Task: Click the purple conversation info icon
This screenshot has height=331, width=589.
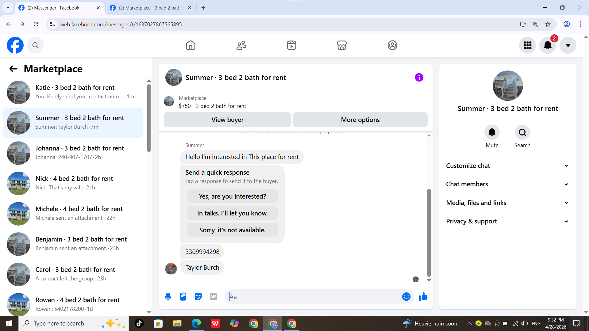Action: [x=419, y=78]
